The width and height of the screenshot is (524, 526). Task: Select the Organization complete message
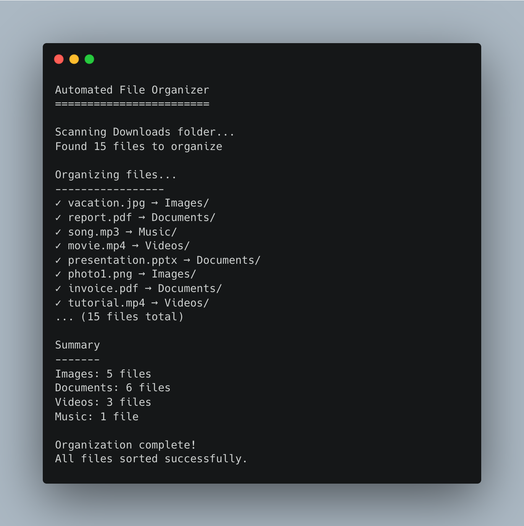click(x=126, y=445)
